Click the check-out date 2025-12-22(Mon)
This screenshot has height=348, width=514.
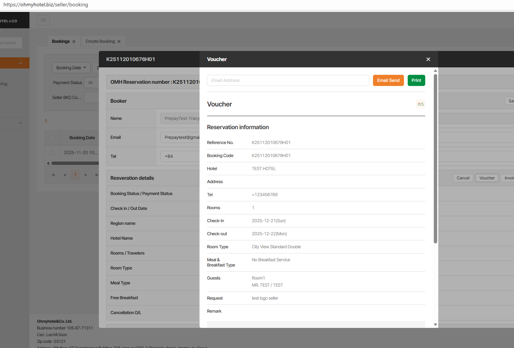coord(269,234)
